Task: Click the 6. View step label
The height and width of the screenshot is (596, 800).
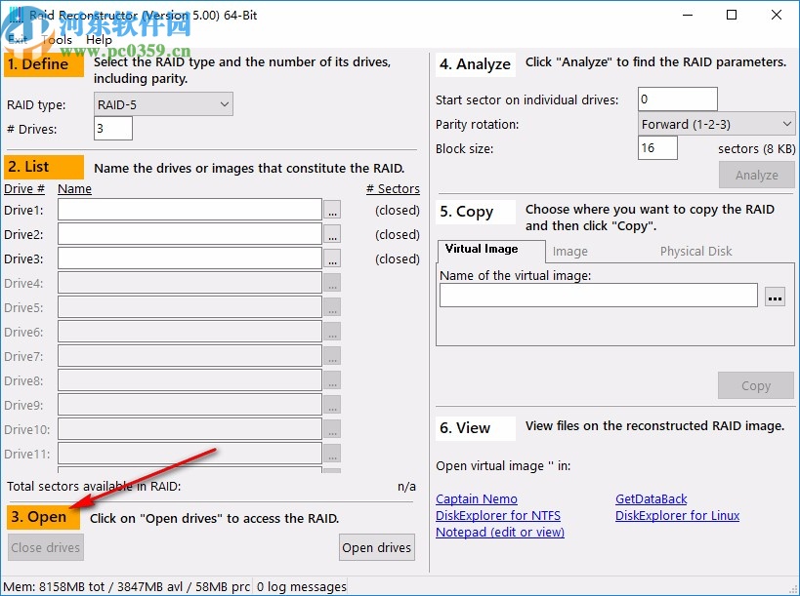Action: (x=476, y=428)
